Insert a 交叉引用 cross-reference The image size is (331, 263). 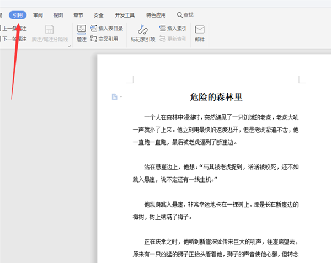(x=104, y=39)
